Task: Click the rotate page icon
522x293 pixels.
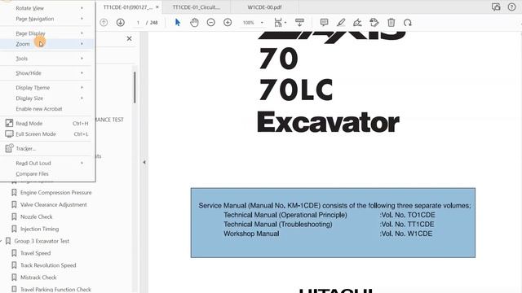Action: point(408,23)
